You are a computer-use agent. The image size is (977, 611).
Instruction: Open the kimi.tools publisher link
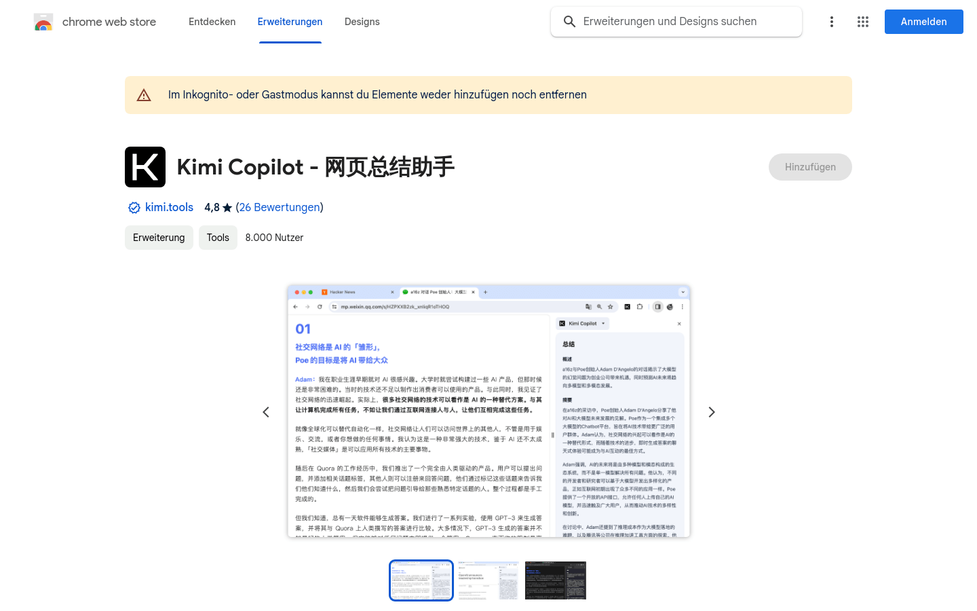169,208
